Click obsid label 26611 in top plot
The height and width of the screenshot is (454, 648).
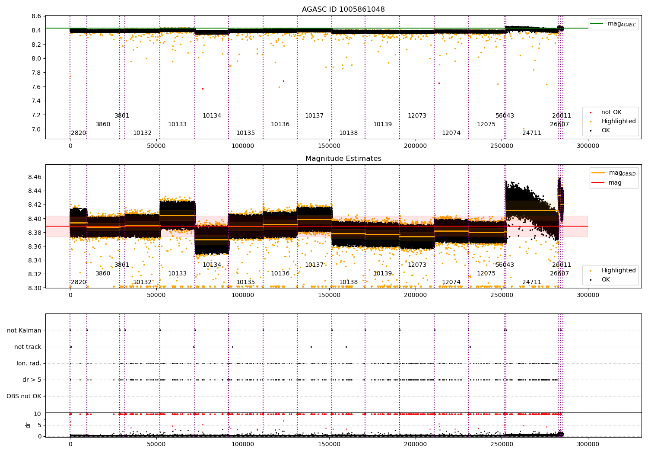[x=561, y=116]
